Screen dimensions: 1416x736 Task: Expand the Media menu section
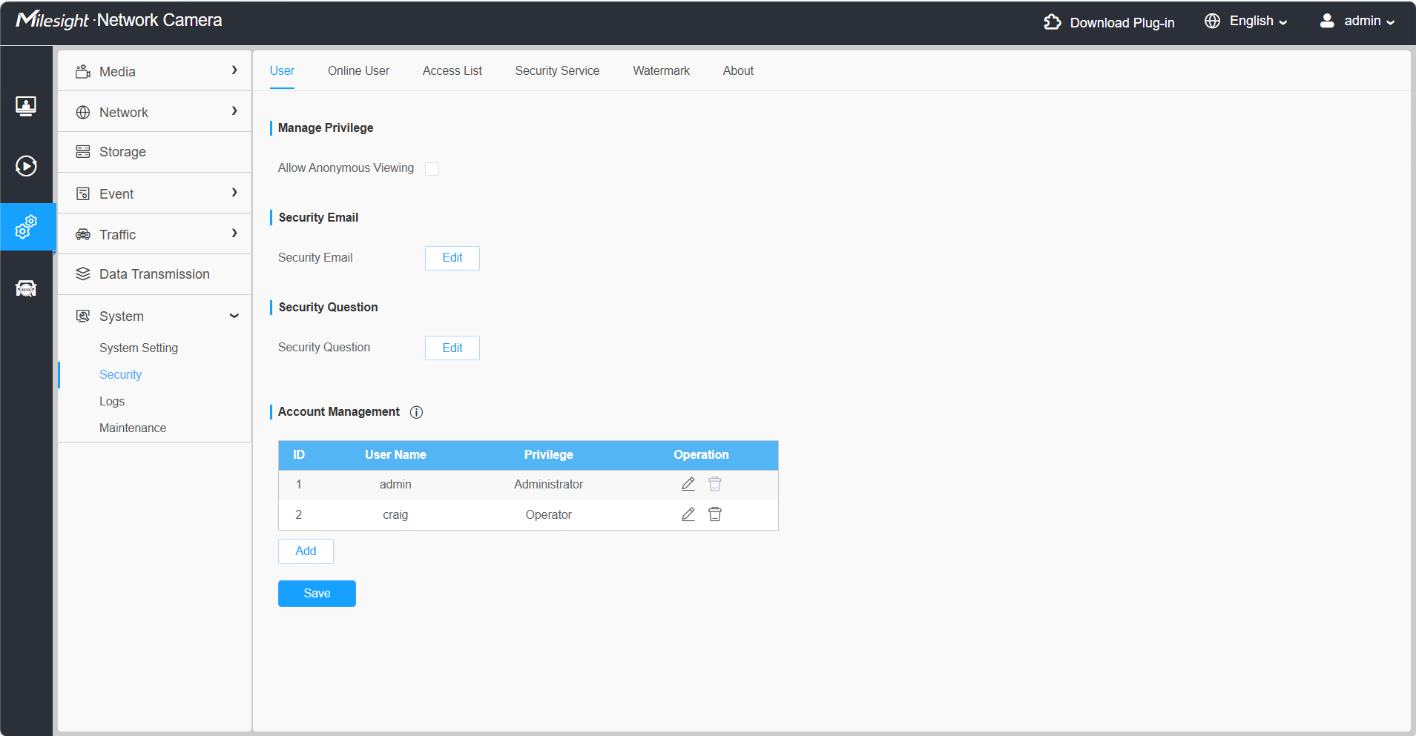(154, 71)
